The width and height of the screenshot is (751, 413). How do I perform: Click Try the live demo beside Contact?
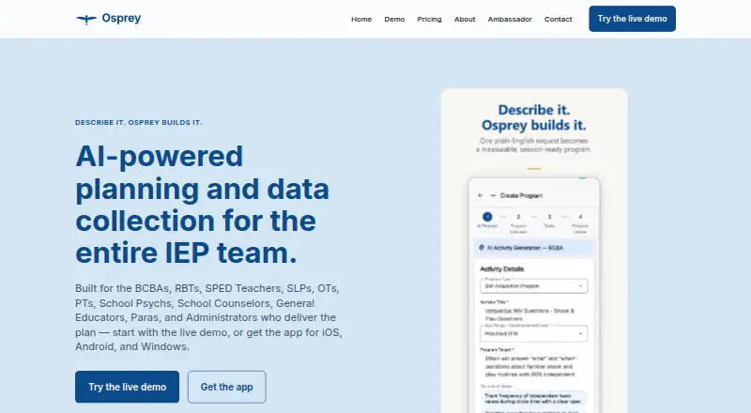(x=632, y=19)
